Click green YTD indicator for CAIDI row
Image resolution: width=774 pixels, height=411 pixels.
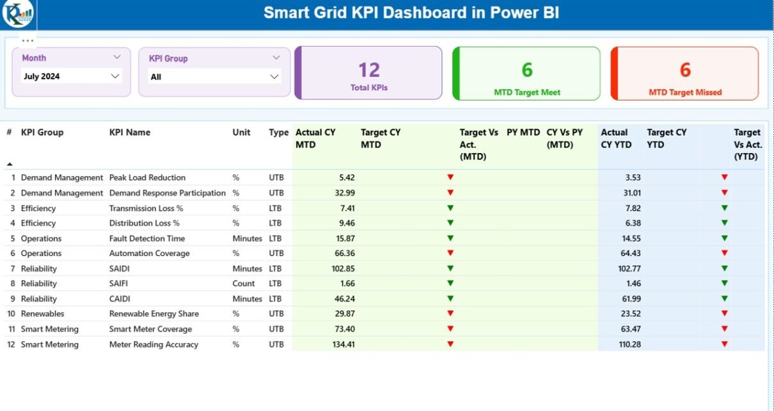click(724, 299)
